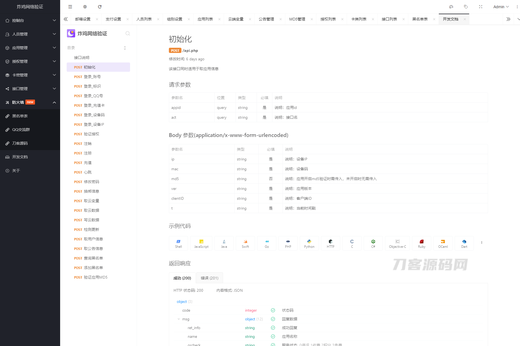
Task: Click the globe icon near the top left
Action: tap(85, 7)
